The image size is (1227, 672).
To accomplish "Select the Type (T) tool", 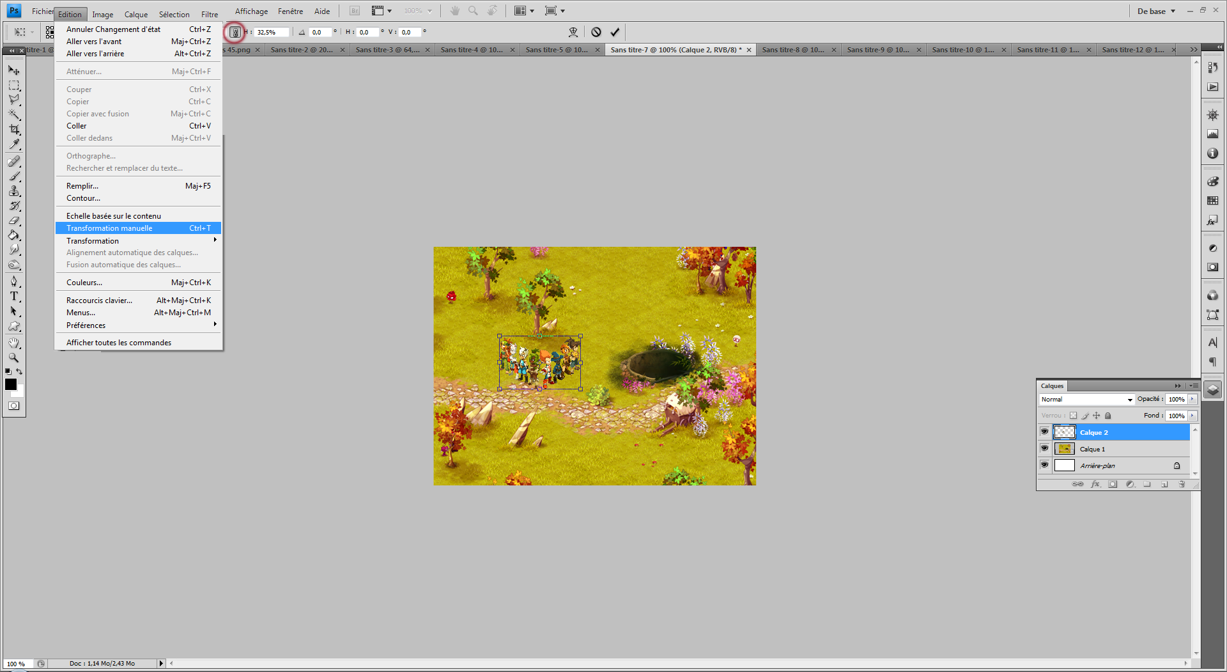I will (x=13, y=296).
